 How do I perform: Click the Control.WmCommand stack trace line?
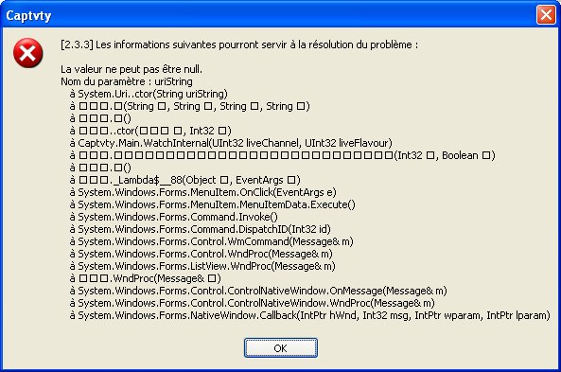tap(212, 241)
